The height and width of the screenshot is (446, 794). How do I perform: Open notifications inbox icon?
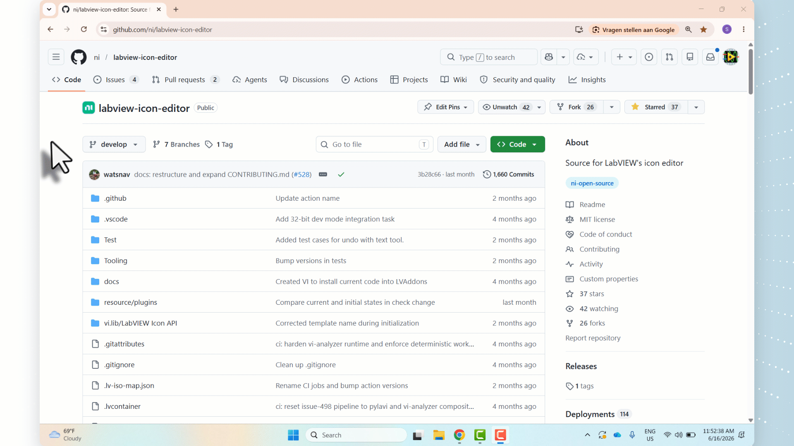710,57
